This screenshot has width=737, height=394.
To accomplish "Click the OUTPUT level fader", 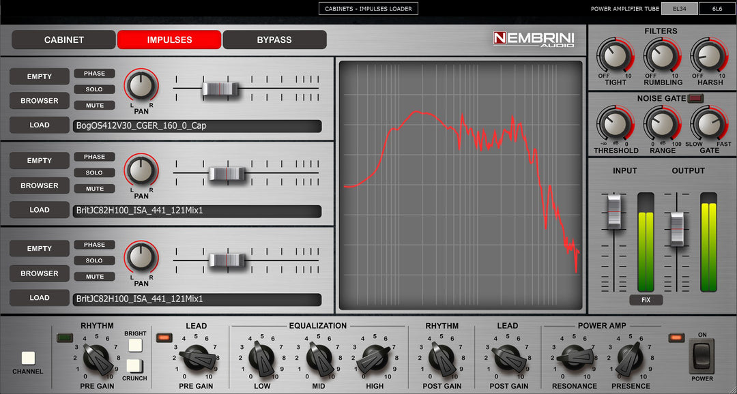I will click(x=677, y=229).
